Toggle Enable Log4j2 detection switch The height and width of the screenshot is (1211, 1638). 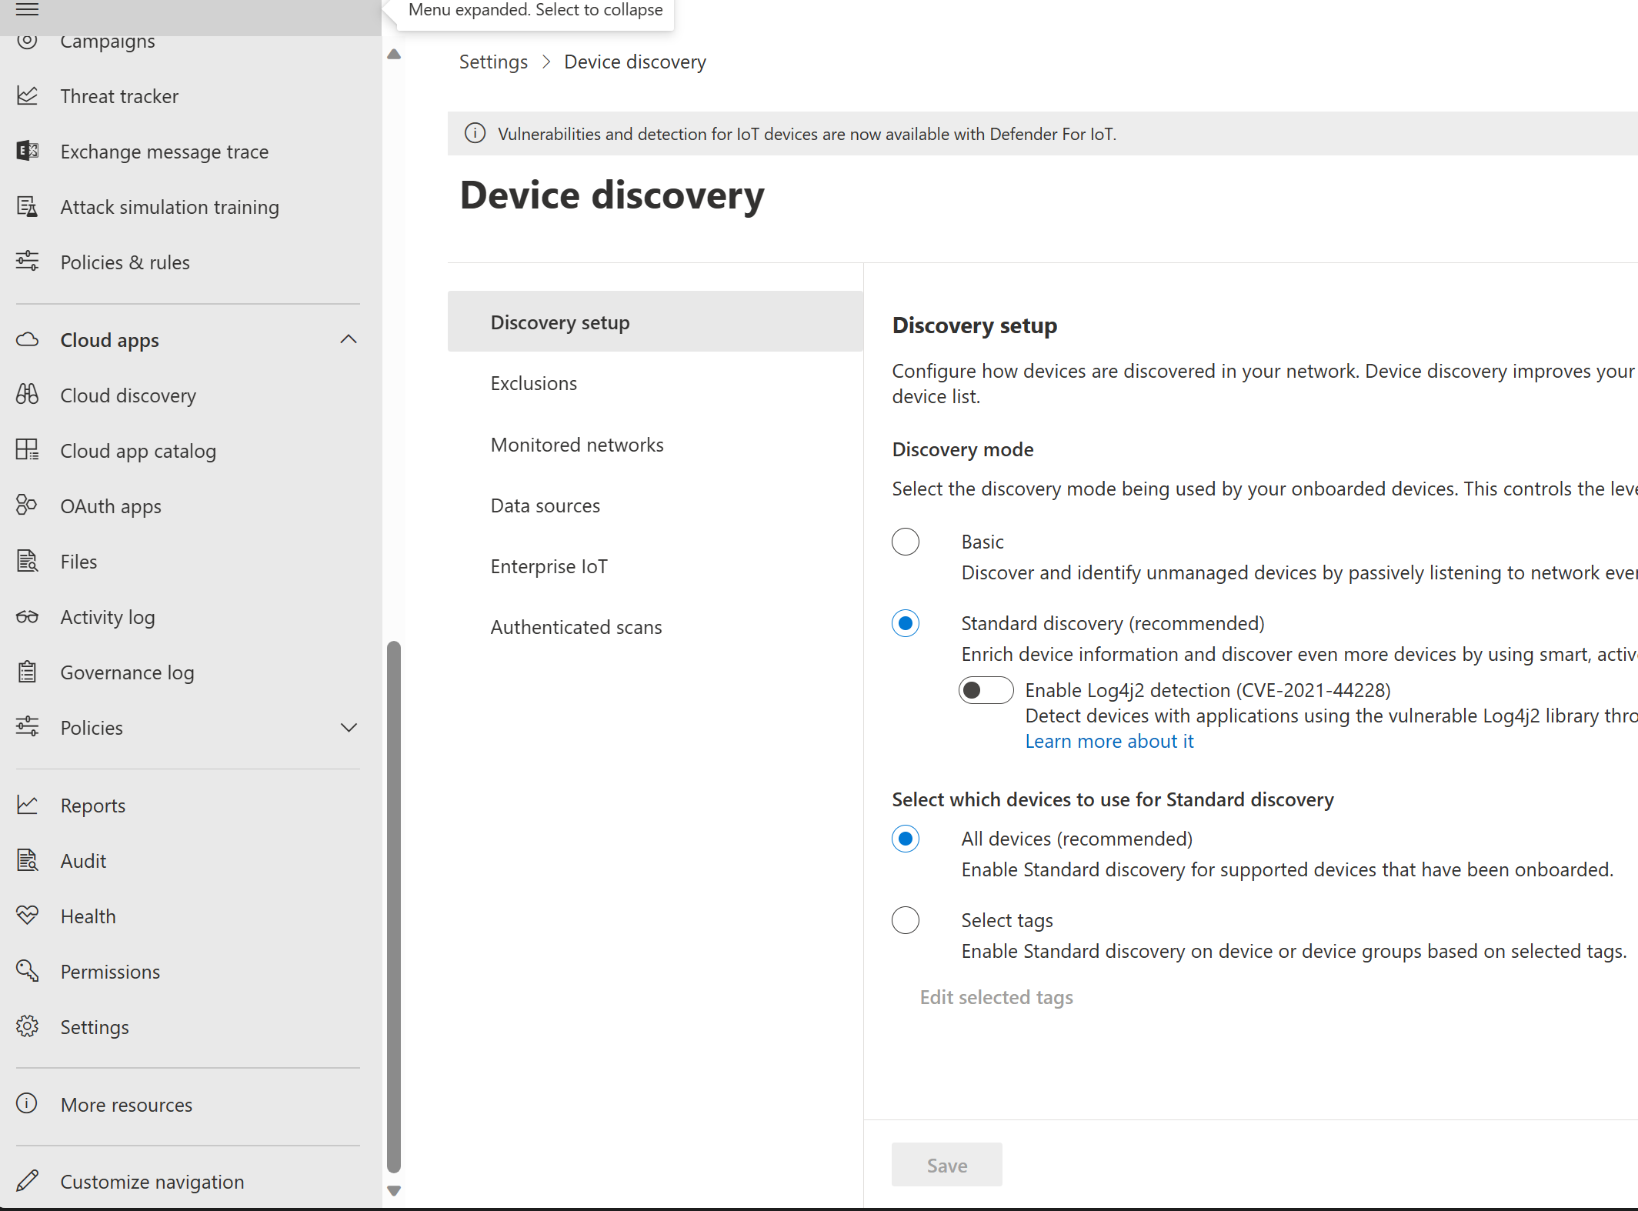(987, 689)
